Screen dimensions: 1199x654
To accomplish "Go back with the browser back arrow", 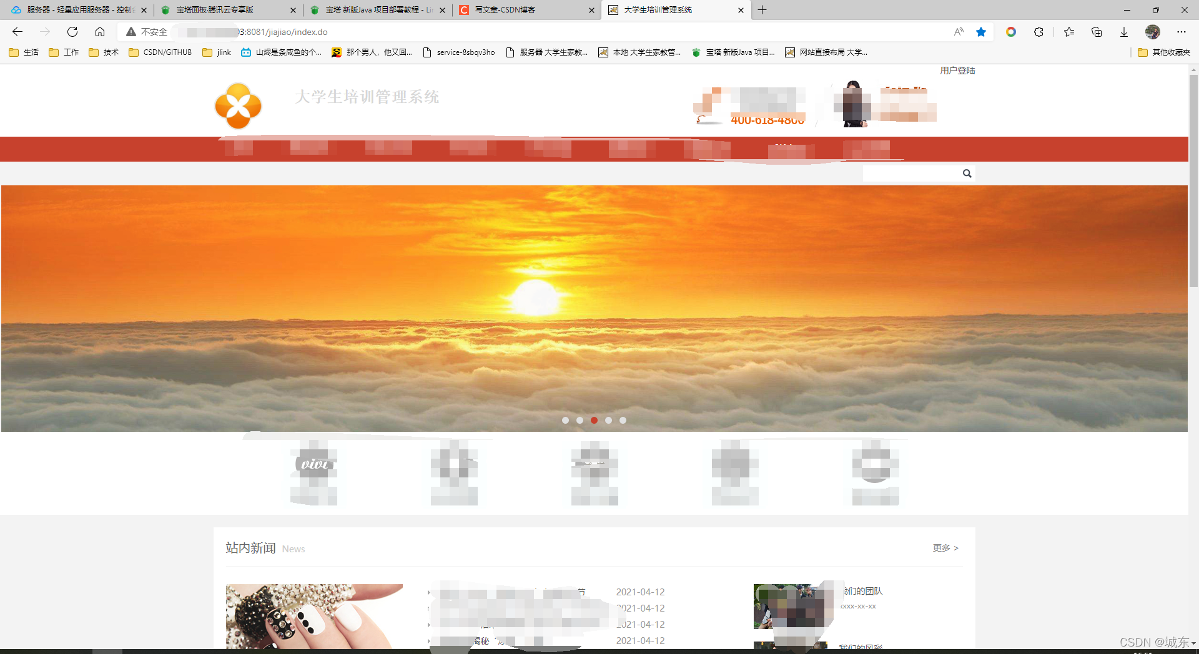I will (x=17, y=32).
